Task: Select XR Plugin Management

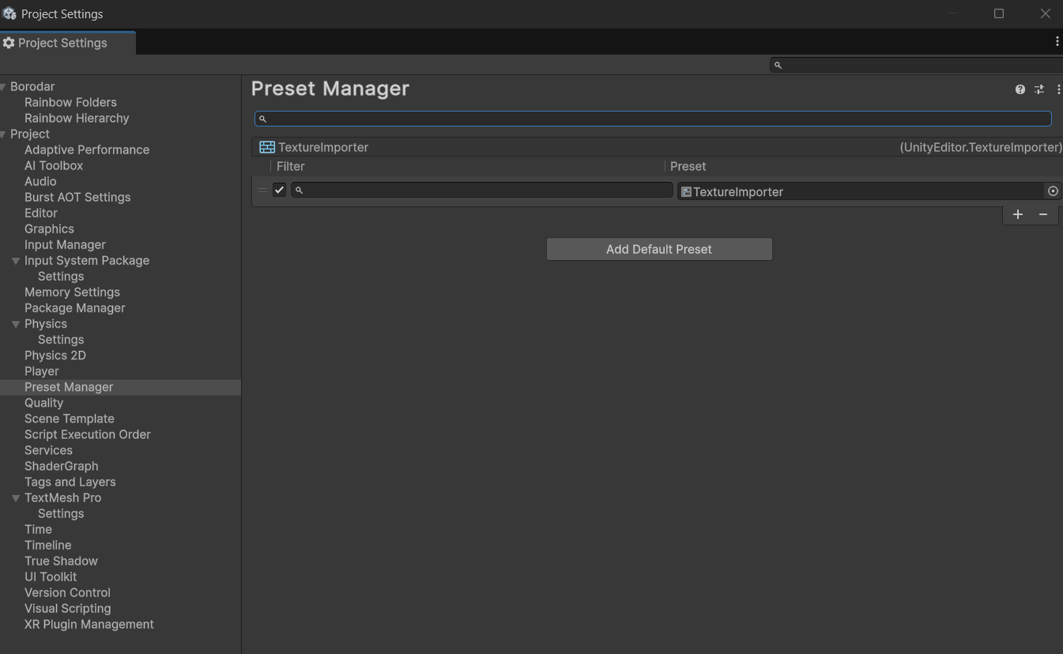Action: (89, 624)
